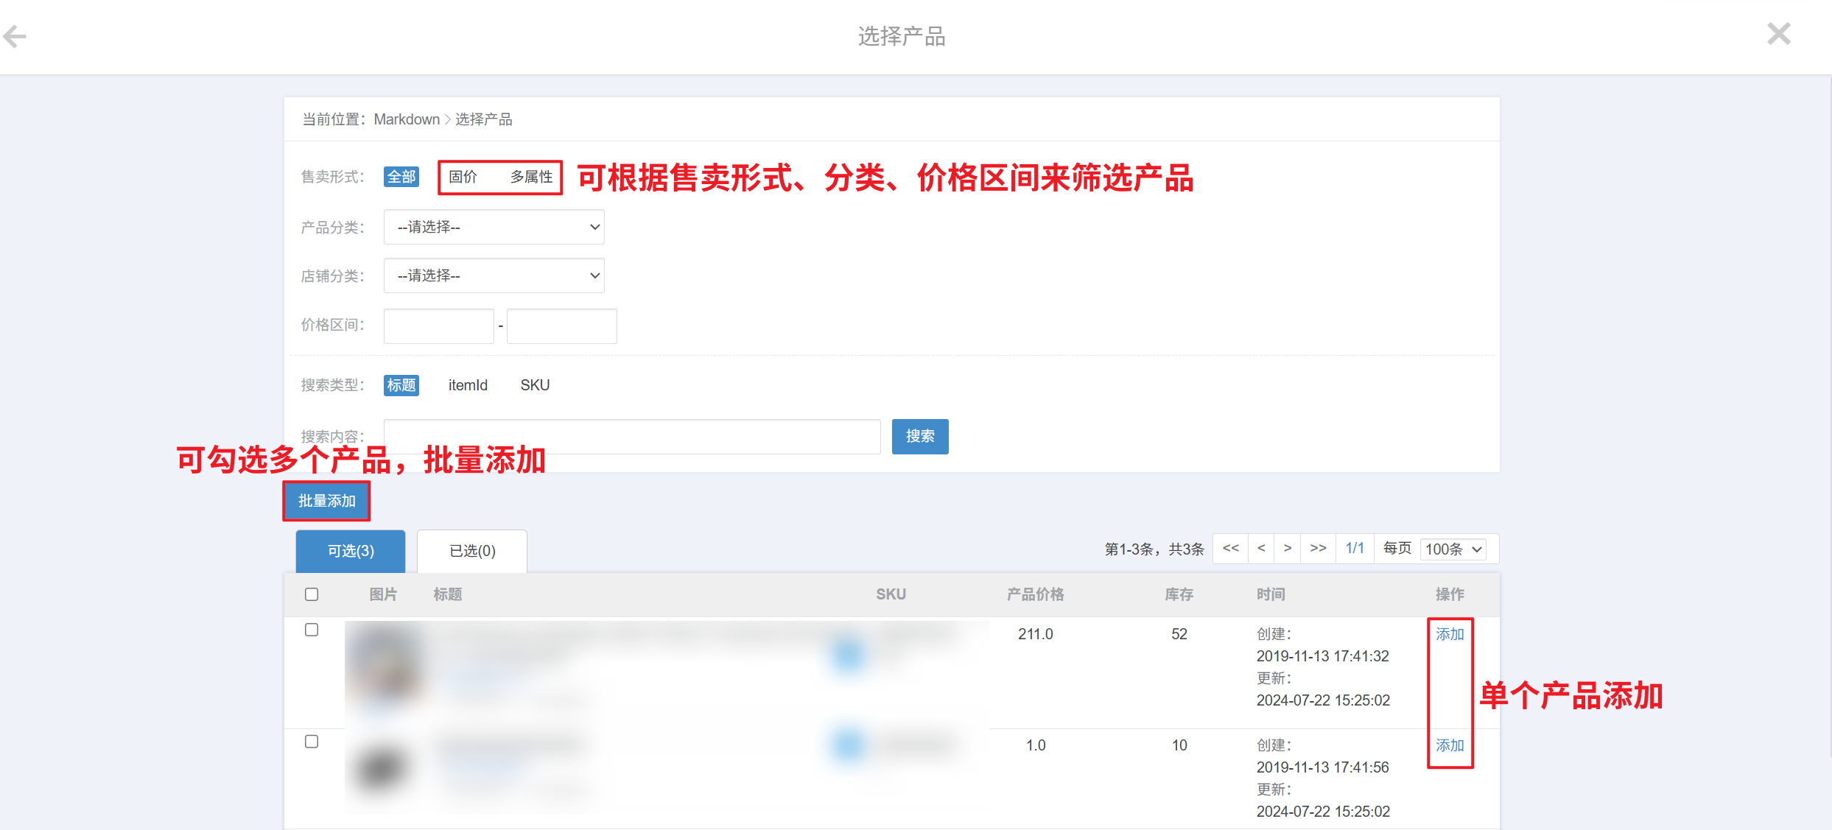The height and width of the screenshot is (830, 1832).
Task: Go to next page arrow
Action: pyautogui.click(x=1287, y=548)
